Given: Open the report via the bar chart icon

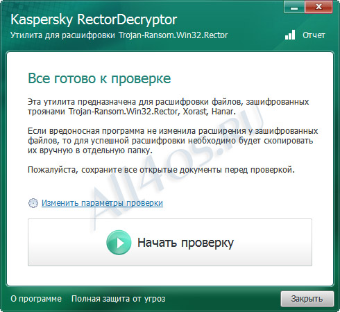Looking at the screenshot, I should (x=290, y=35).
